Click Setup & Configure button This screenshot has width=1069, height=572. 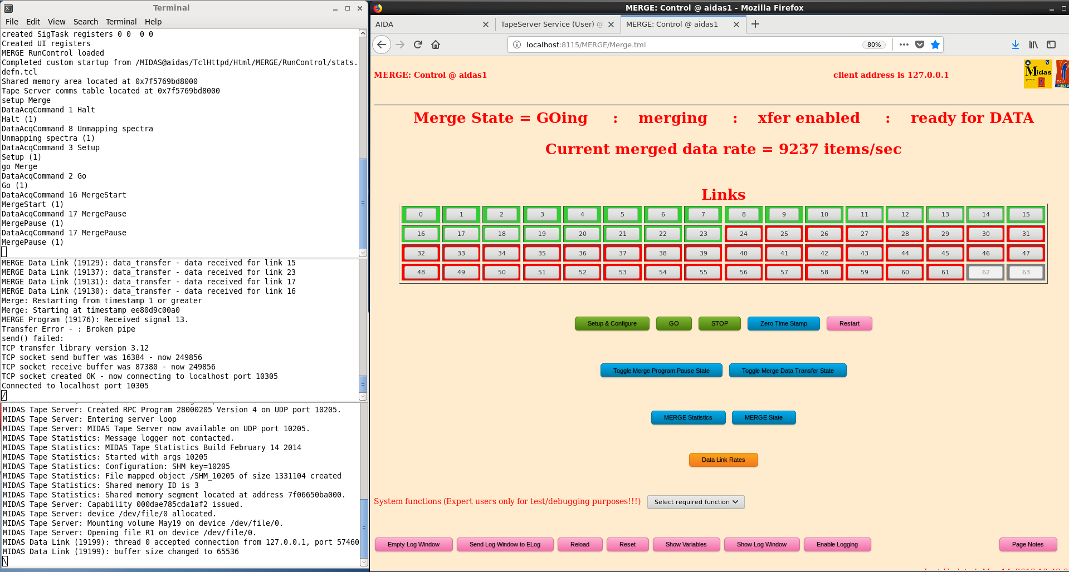click(x=612, y=323)
